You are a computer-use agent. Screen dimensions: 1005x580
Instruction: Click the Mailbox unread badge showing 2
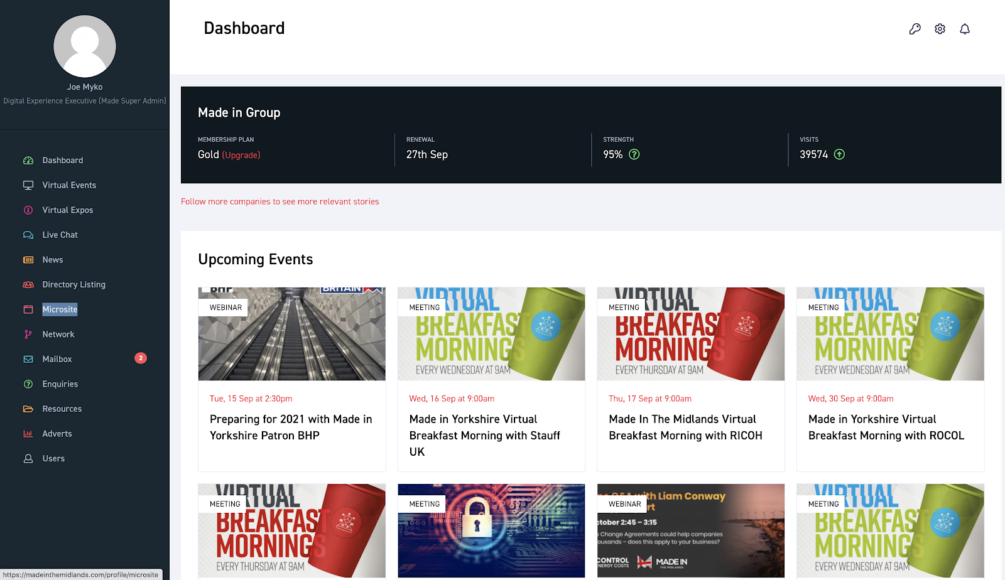pos(141,358)
